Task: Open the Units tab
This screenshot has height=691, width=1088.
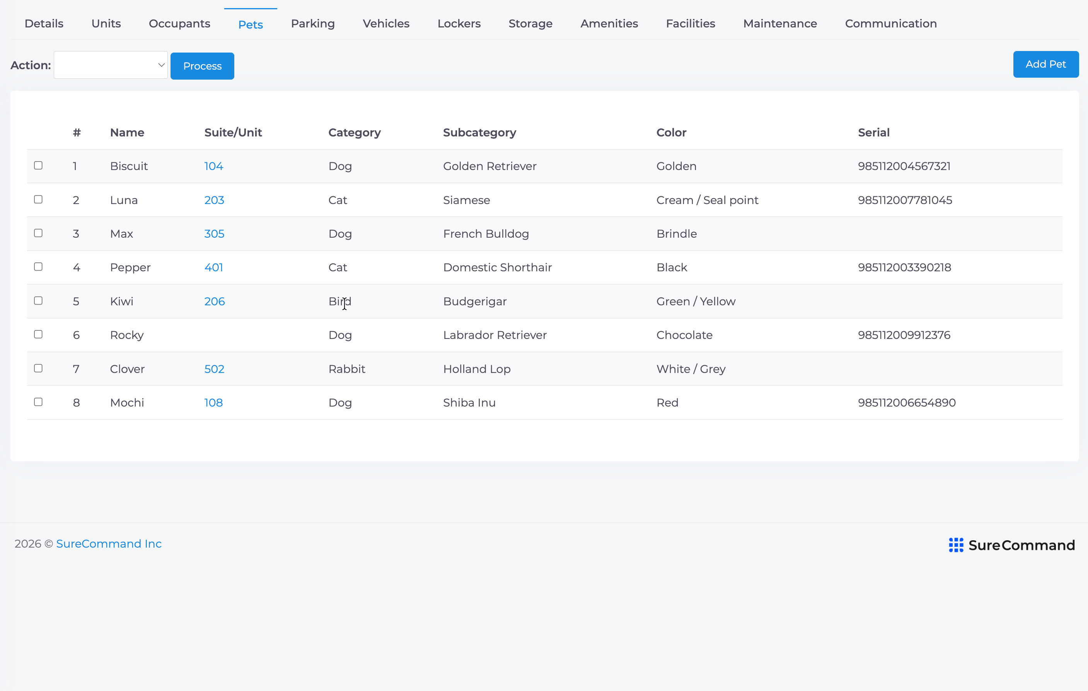Action: coord(106,24)
